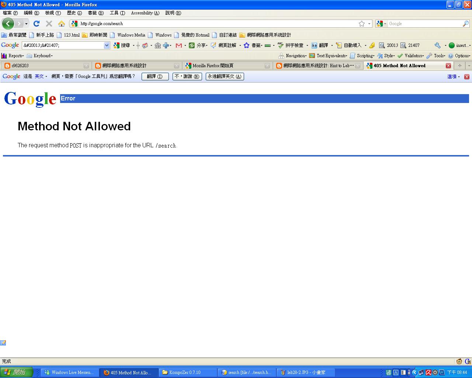Click the 永遠翻譯英文 (A) button
Screen dimensions: 472x378
pyautogui.click(x=225, y=76)
